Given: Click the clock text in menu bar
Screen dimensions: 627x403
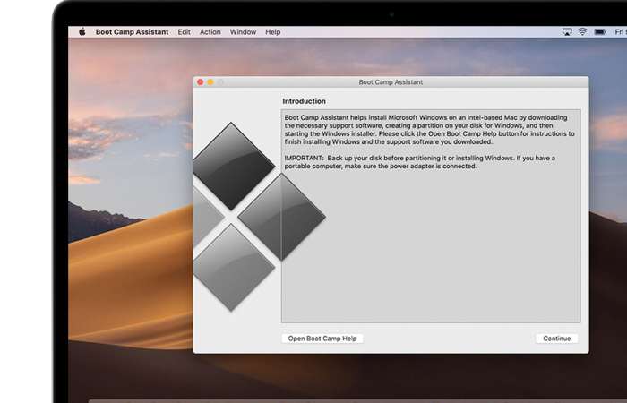Looking at the screenshot, I should [621, 32].
